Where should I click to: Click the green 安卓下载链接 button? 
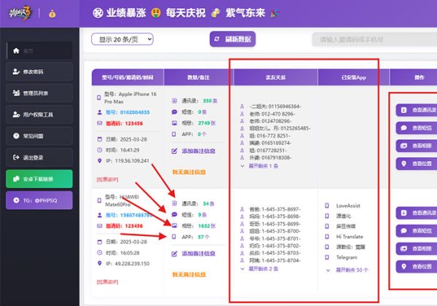tap(36, 177)
